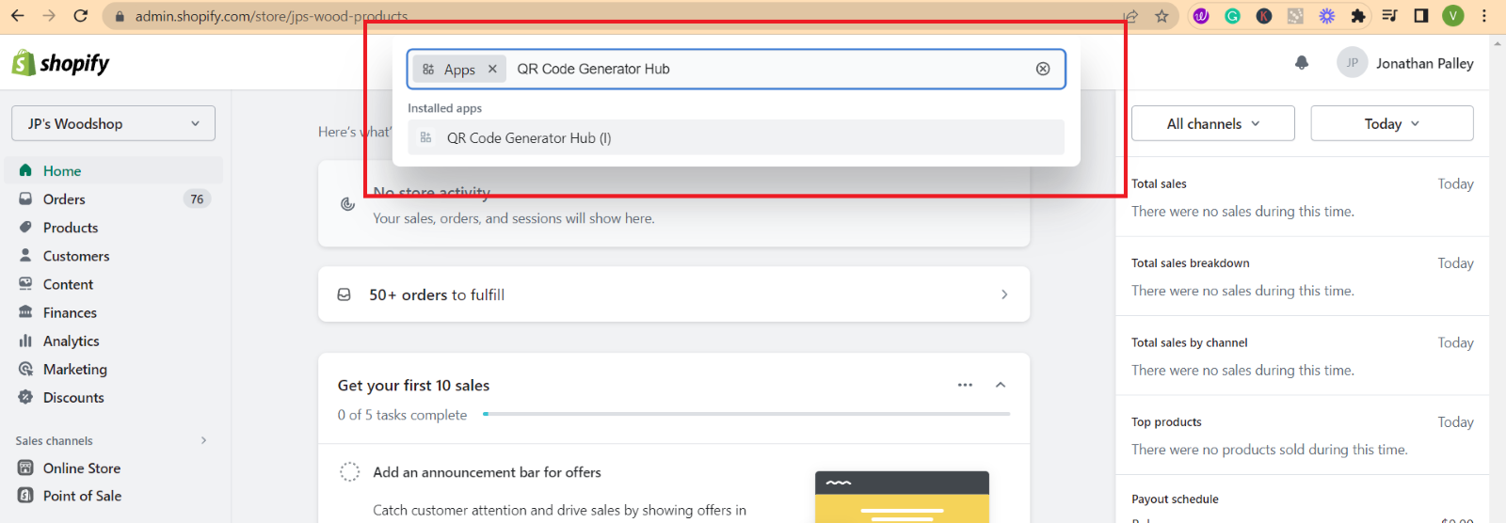Expand Sales channels section
Image resolution: width=1506 pixels, height=523 pixels.
click(204, 440)
